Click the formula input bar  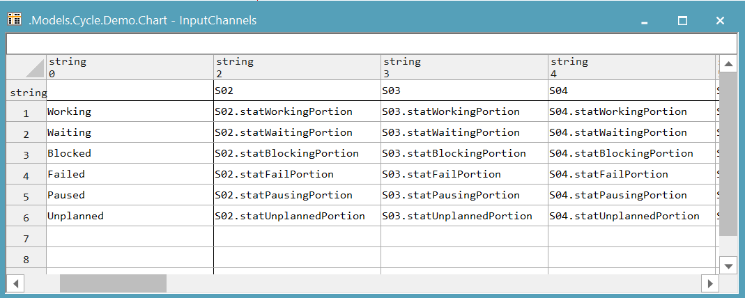click(x=371, y=44)
